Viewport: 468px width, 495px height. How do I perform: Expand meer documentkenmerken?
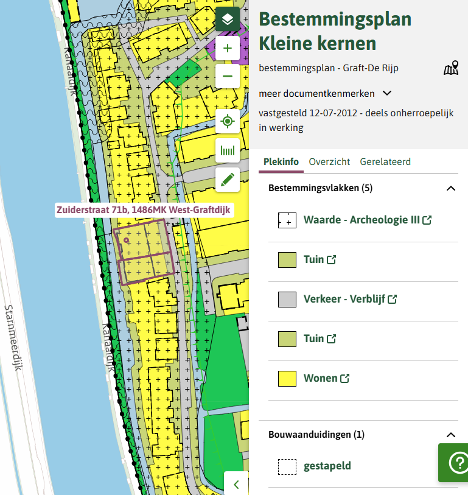pos(325,93)
